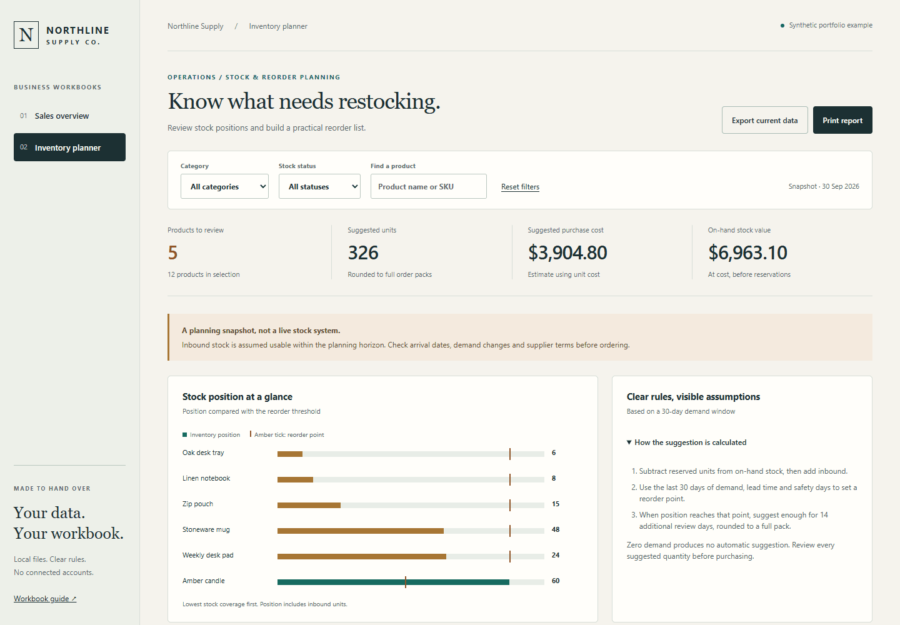Open the Workbook guide link
Image resolution: width=900 pixels, height=625 pixels.
click(45, 599)
